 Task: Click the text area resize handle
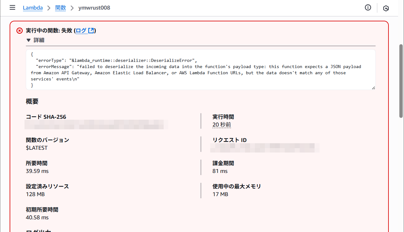[373, 88]
